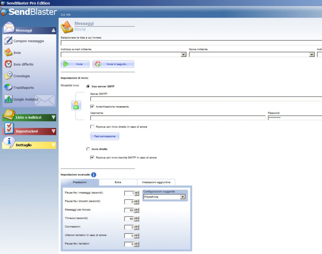The image size is (322, 254).
Task: Click the Test connessione button
Action: coord(105,136)
